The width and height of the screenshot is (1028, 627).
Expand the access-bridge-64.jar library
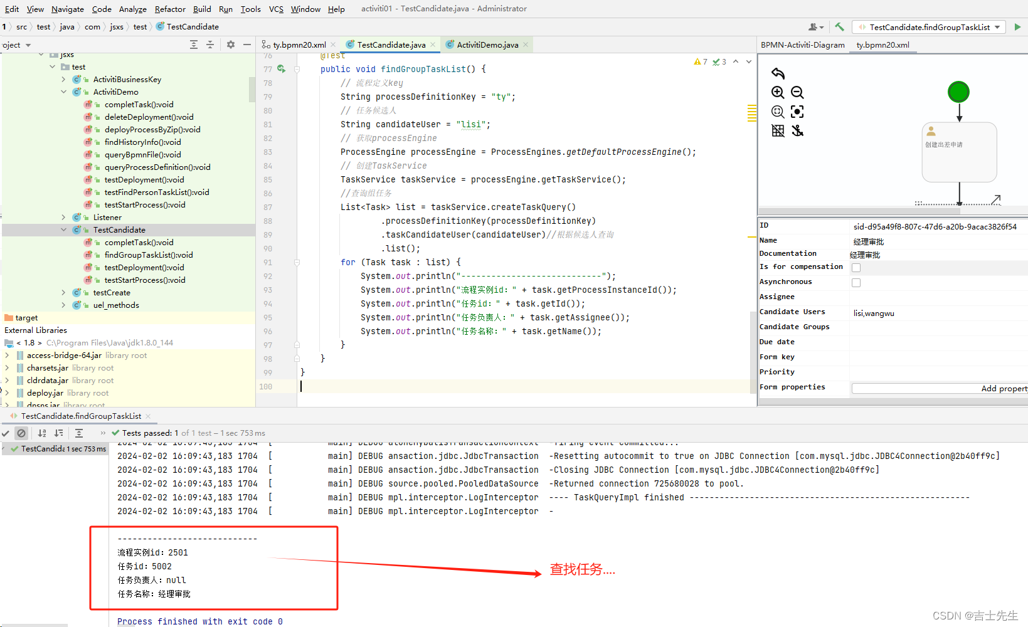point(7,356)
